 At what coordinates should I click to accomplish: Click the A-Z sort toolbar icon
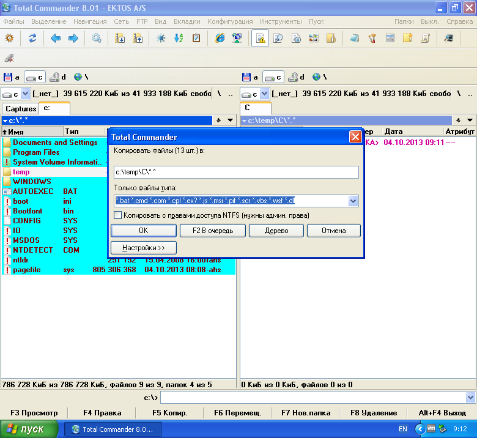point(179,38)
